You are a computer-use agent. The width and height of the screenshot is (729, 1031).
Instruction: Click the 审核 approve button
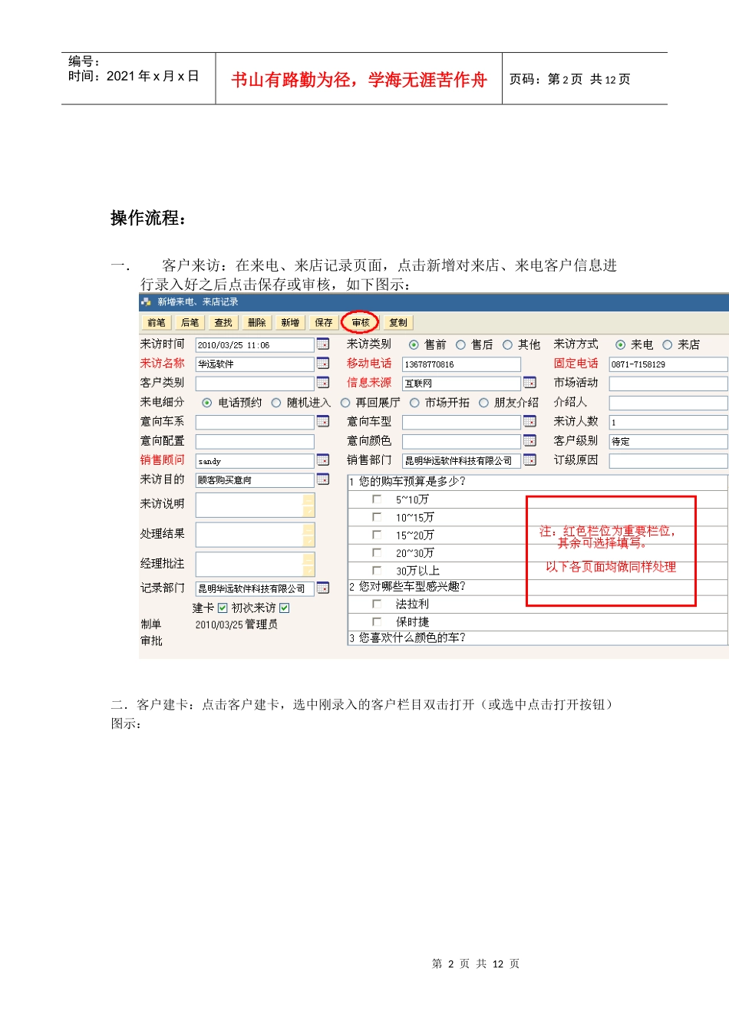(361, 323)
